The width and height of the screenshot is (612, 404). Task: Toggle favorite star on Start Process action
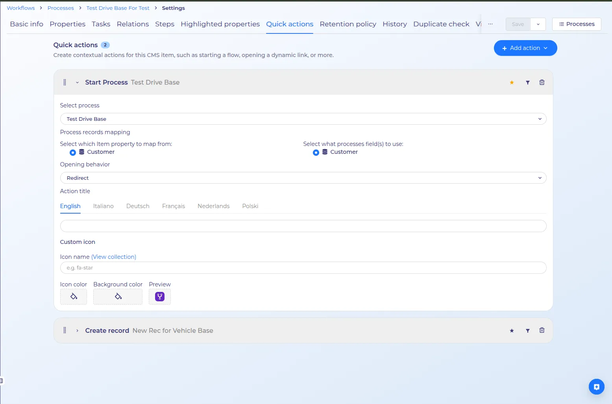[x=512, y=82]
